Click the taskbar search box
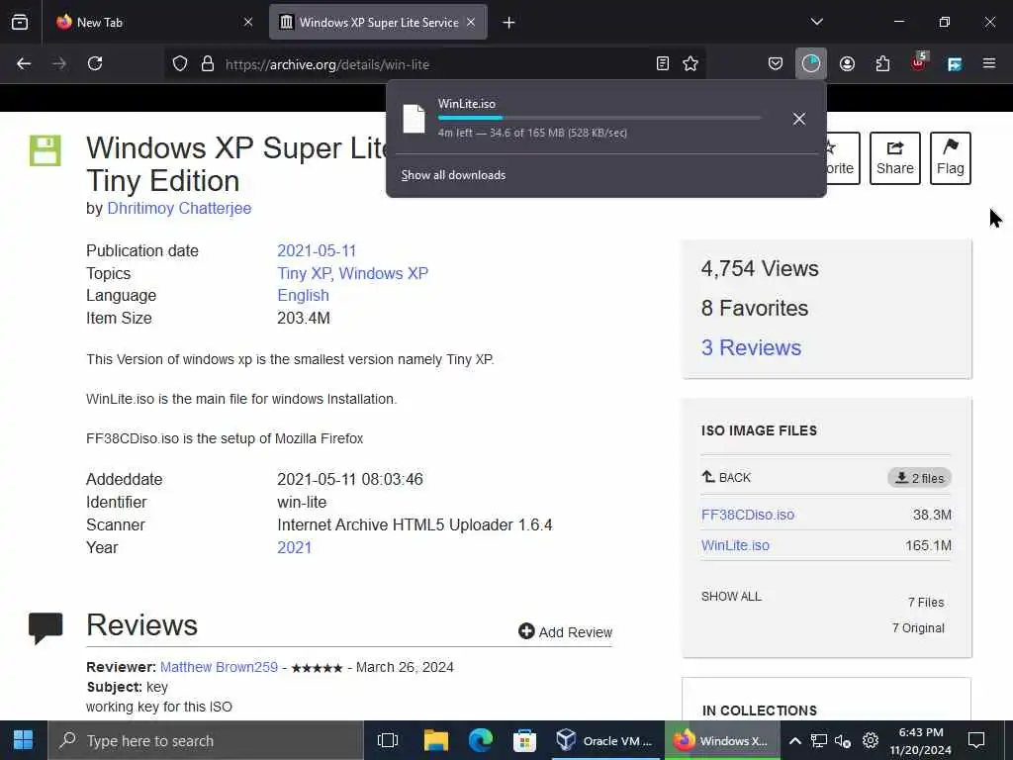The image size is (1013, 760). coord(206,740)
